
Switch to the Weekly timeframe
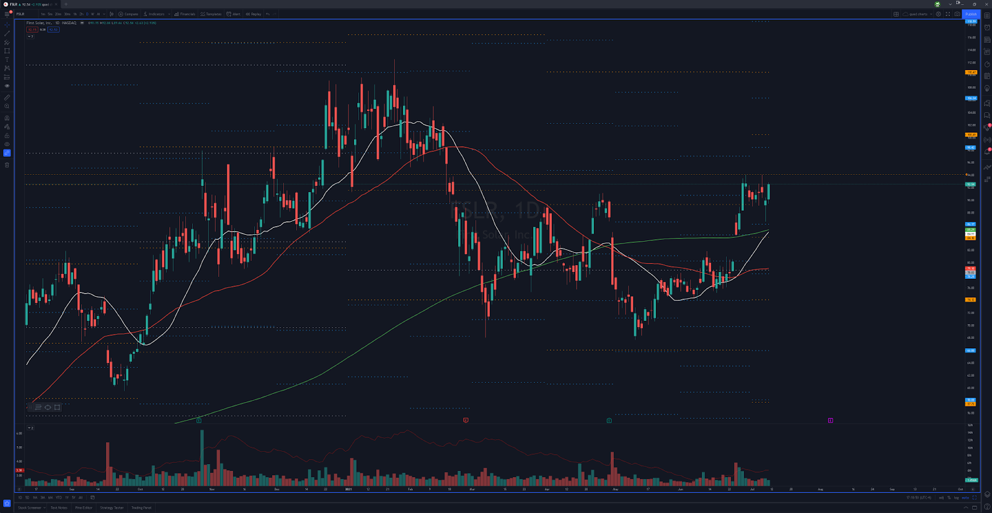[x=93, y=14]
